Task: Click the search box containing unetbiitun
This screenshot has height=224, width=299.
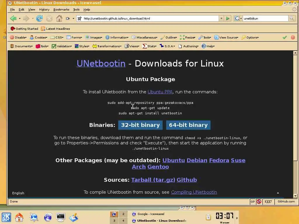Action: pyautogui.click(x=265, y=18)
